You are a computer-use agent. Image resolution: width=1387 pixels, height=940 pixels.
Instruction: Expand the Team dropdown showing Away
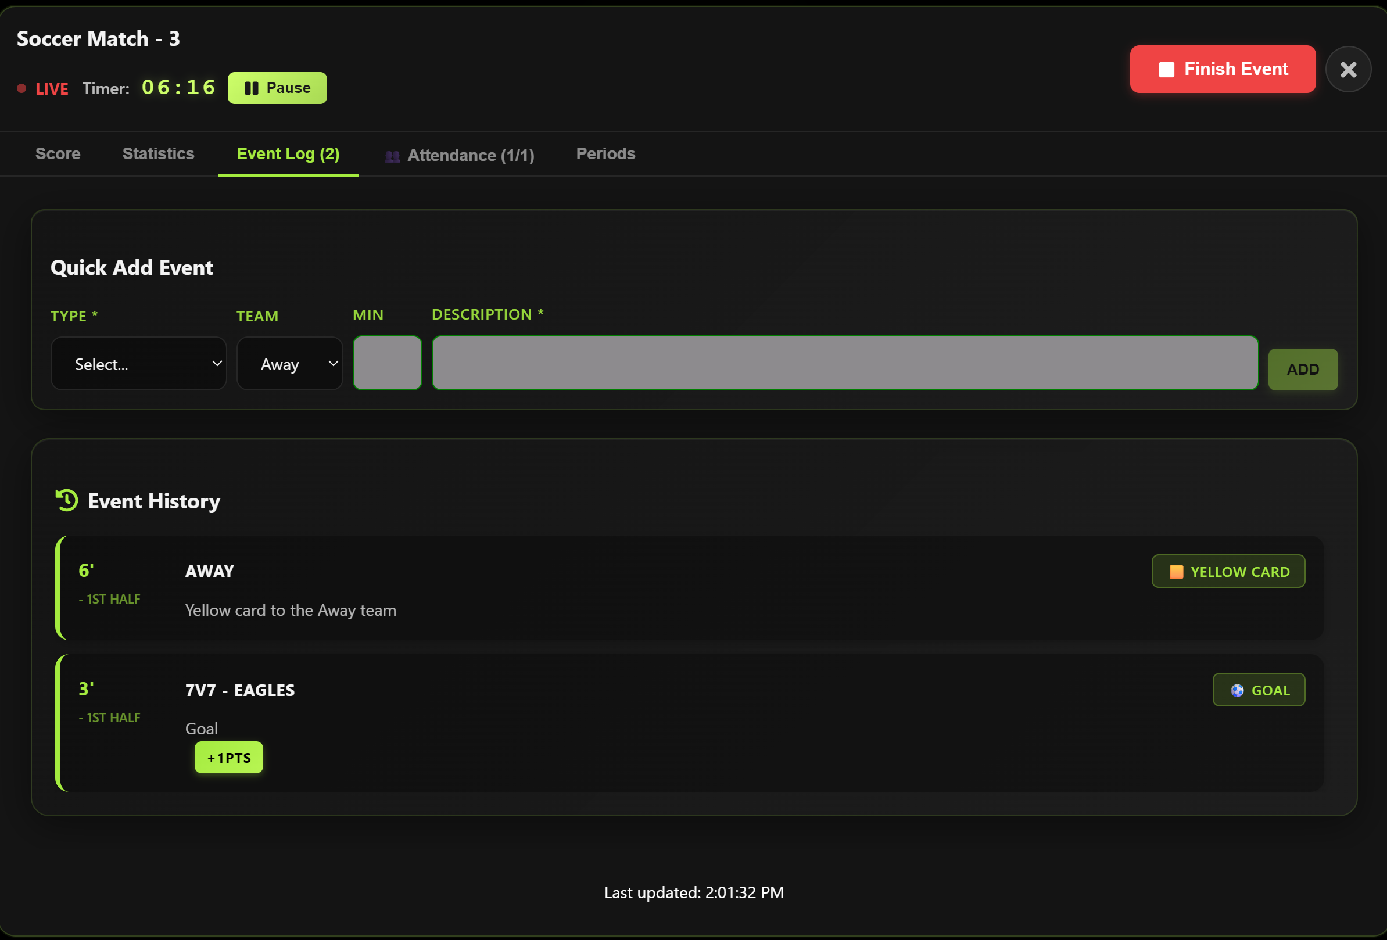click(289, 364)
